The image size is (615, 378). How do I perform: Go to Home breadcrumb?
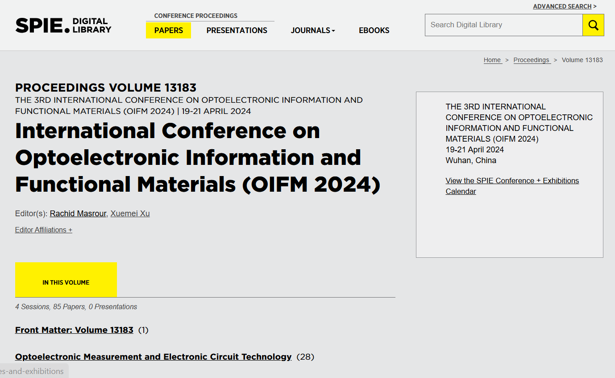pos(492,60)
